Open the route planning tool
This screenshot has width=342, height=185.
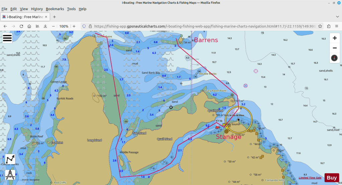tap(10, 159)
